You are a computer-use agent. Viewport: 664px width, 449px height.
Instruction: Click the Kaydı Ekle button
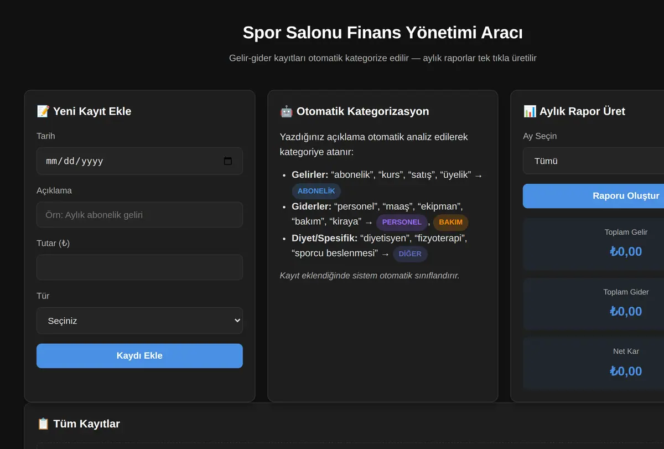139,355
